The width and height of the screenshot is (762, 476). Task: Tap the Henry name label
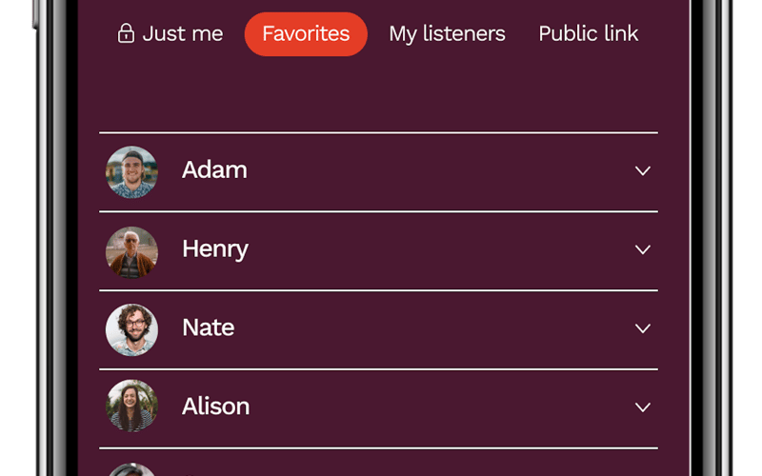(215, 249)
